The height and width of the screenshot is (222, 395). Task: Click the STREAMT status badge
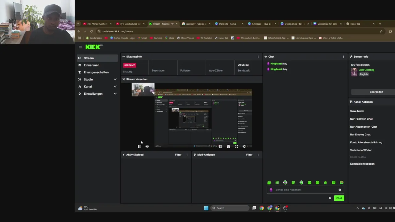tap(130, 65)
